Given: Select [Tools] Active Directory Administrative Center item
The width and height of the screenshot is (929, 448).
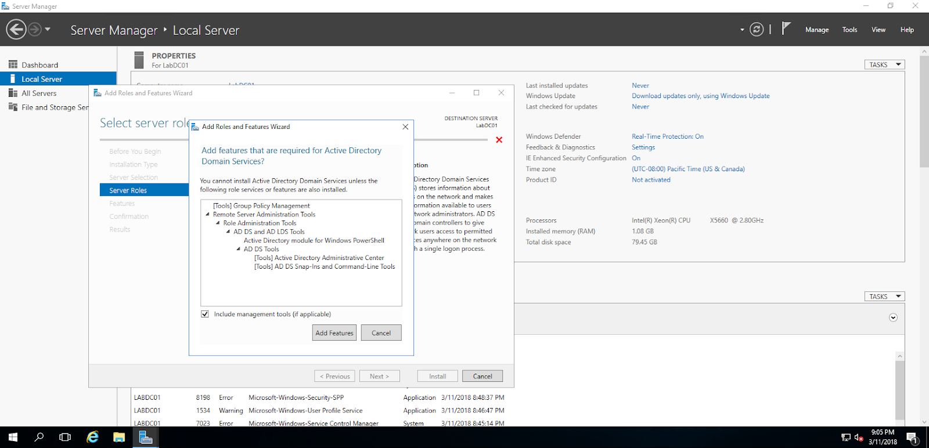Looking at the screenshot, I should 319,258.
